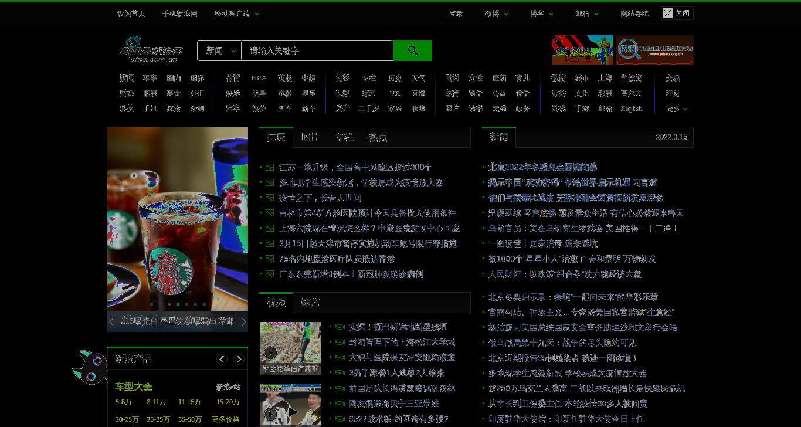This screenshot has width=801, height=427.
Task: Click the green magnifier search button
Action: click(413, 50)
